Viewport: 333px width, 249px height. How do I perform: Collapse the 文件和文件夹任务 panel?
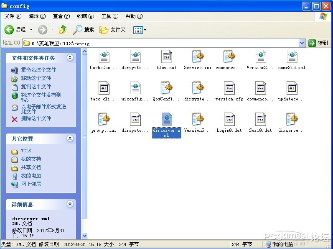[x=70, y=58]
